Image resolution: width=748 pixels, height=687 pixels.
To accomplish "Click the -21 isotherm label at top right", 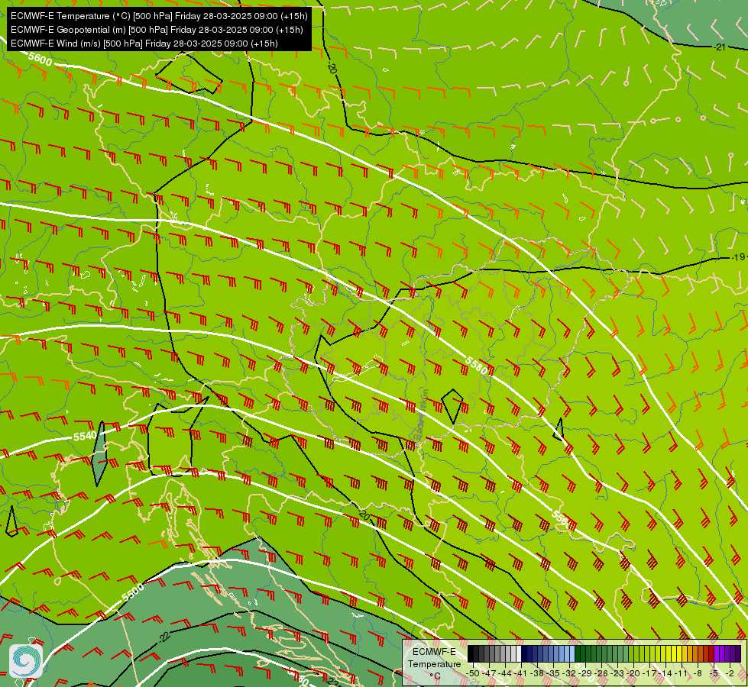I will click(720, 47).
